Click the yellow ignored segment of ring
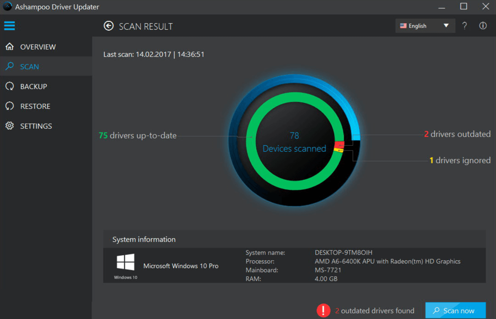This screenshot has width=496, height=319. pyautogui.click(x=339, y=150)
